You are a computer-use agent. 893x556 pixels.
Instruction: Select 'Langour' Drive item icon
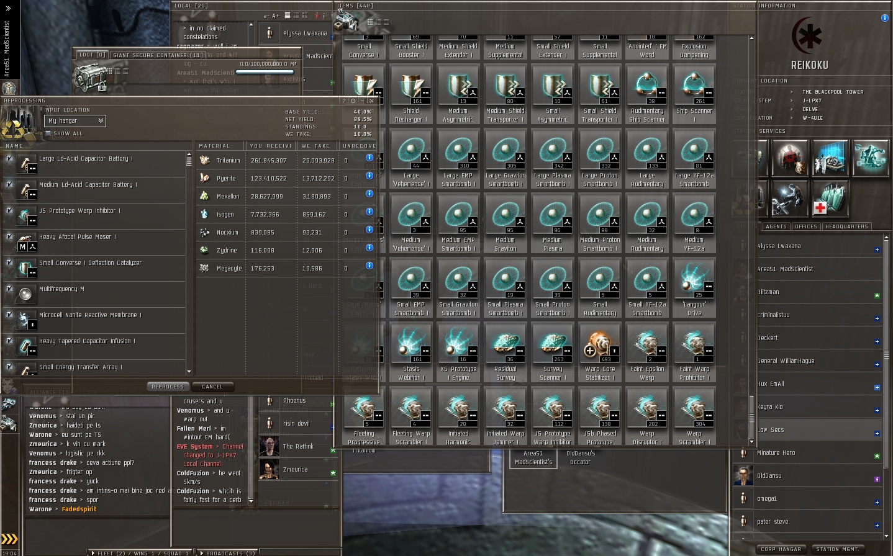point(694,279)
